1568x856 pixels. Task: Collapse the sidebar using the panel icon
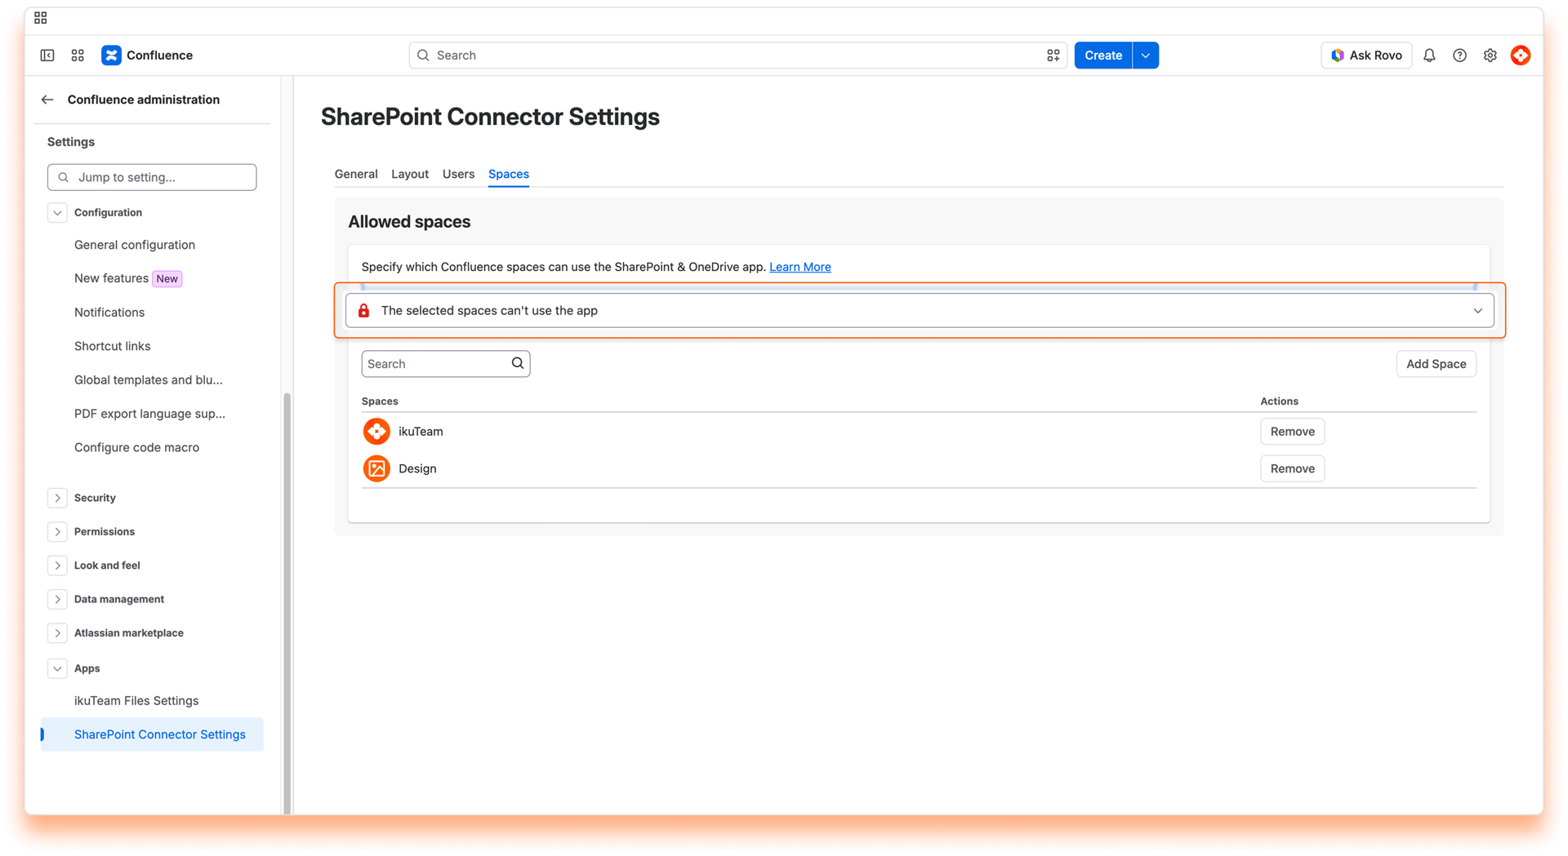(x=47, y=55)
